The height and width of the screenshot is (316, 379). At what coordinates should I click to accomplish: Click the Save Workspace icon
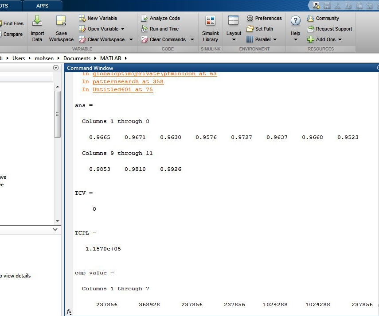(61, 21)
